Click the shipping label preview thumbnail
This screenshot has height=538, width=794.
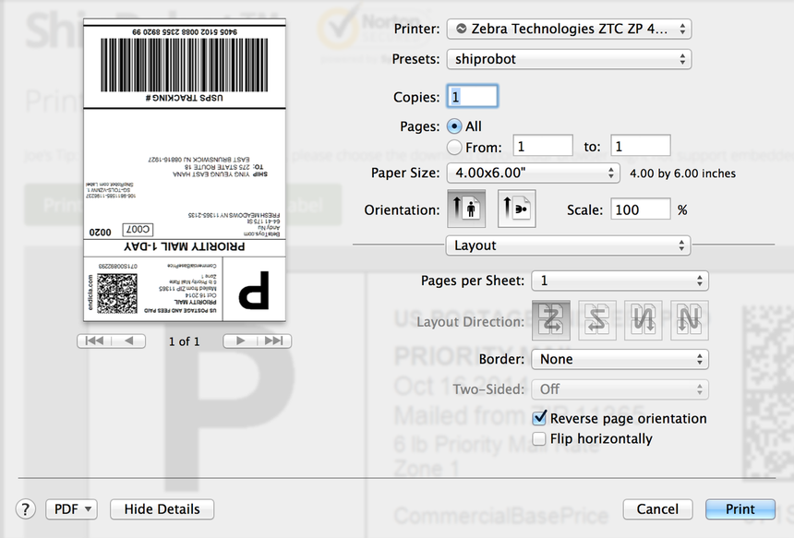185,170
